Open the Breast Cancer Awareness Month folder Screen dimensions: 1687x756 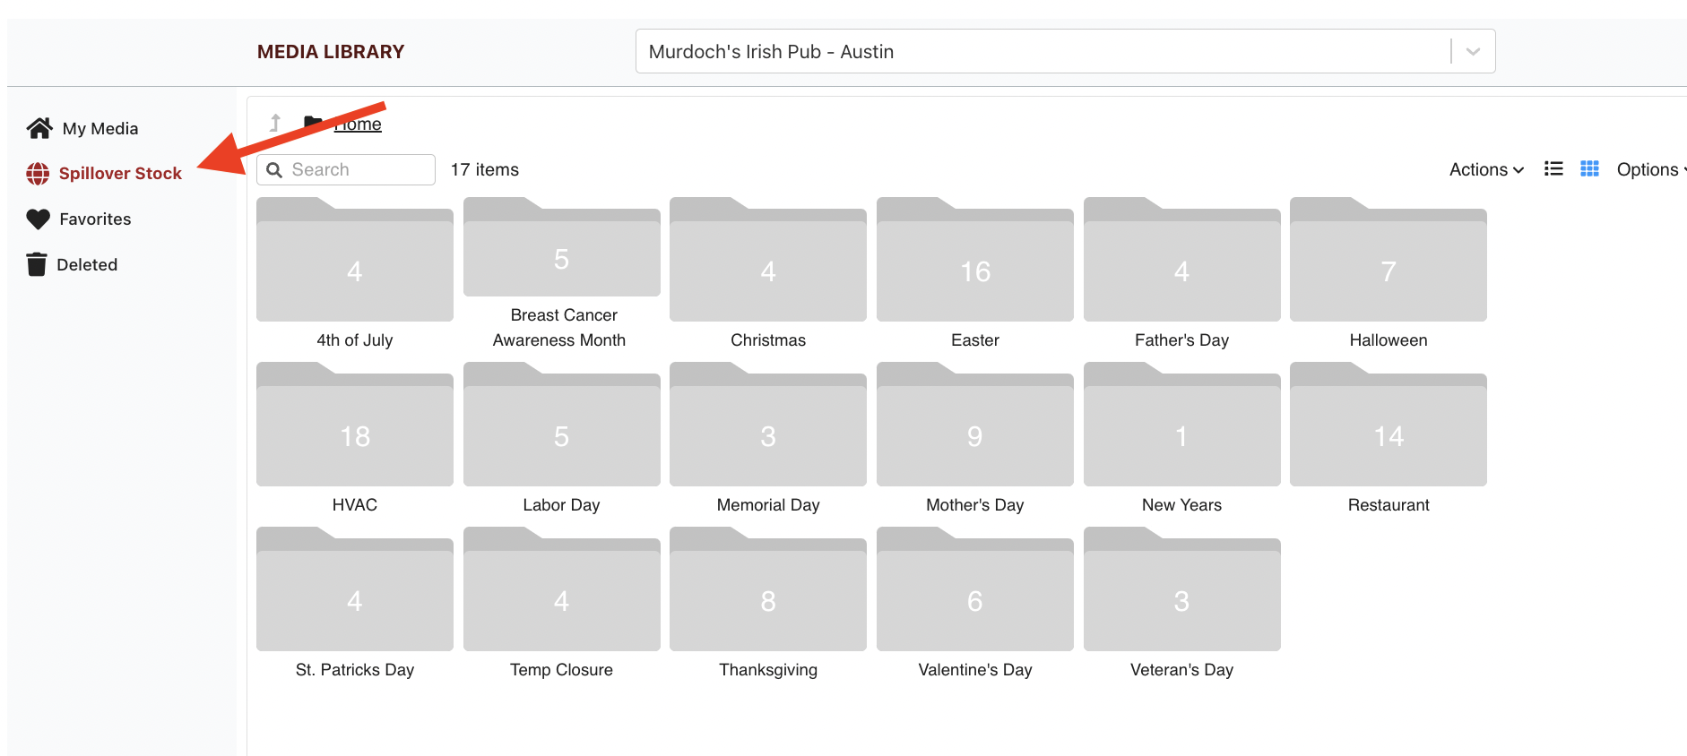pyautogui.click(x=561, y=257)
